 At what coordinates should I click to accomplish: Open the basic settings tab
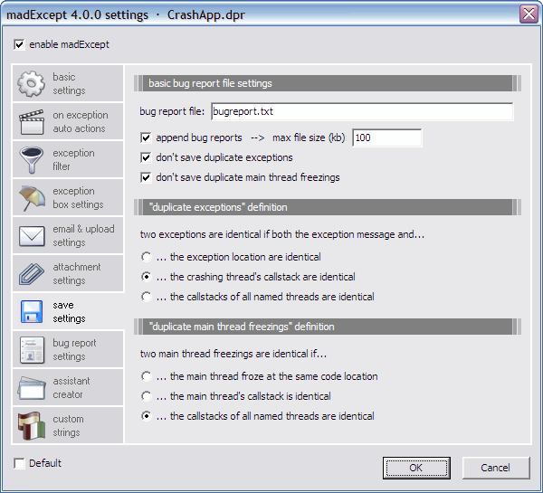(x=68, y=83)
